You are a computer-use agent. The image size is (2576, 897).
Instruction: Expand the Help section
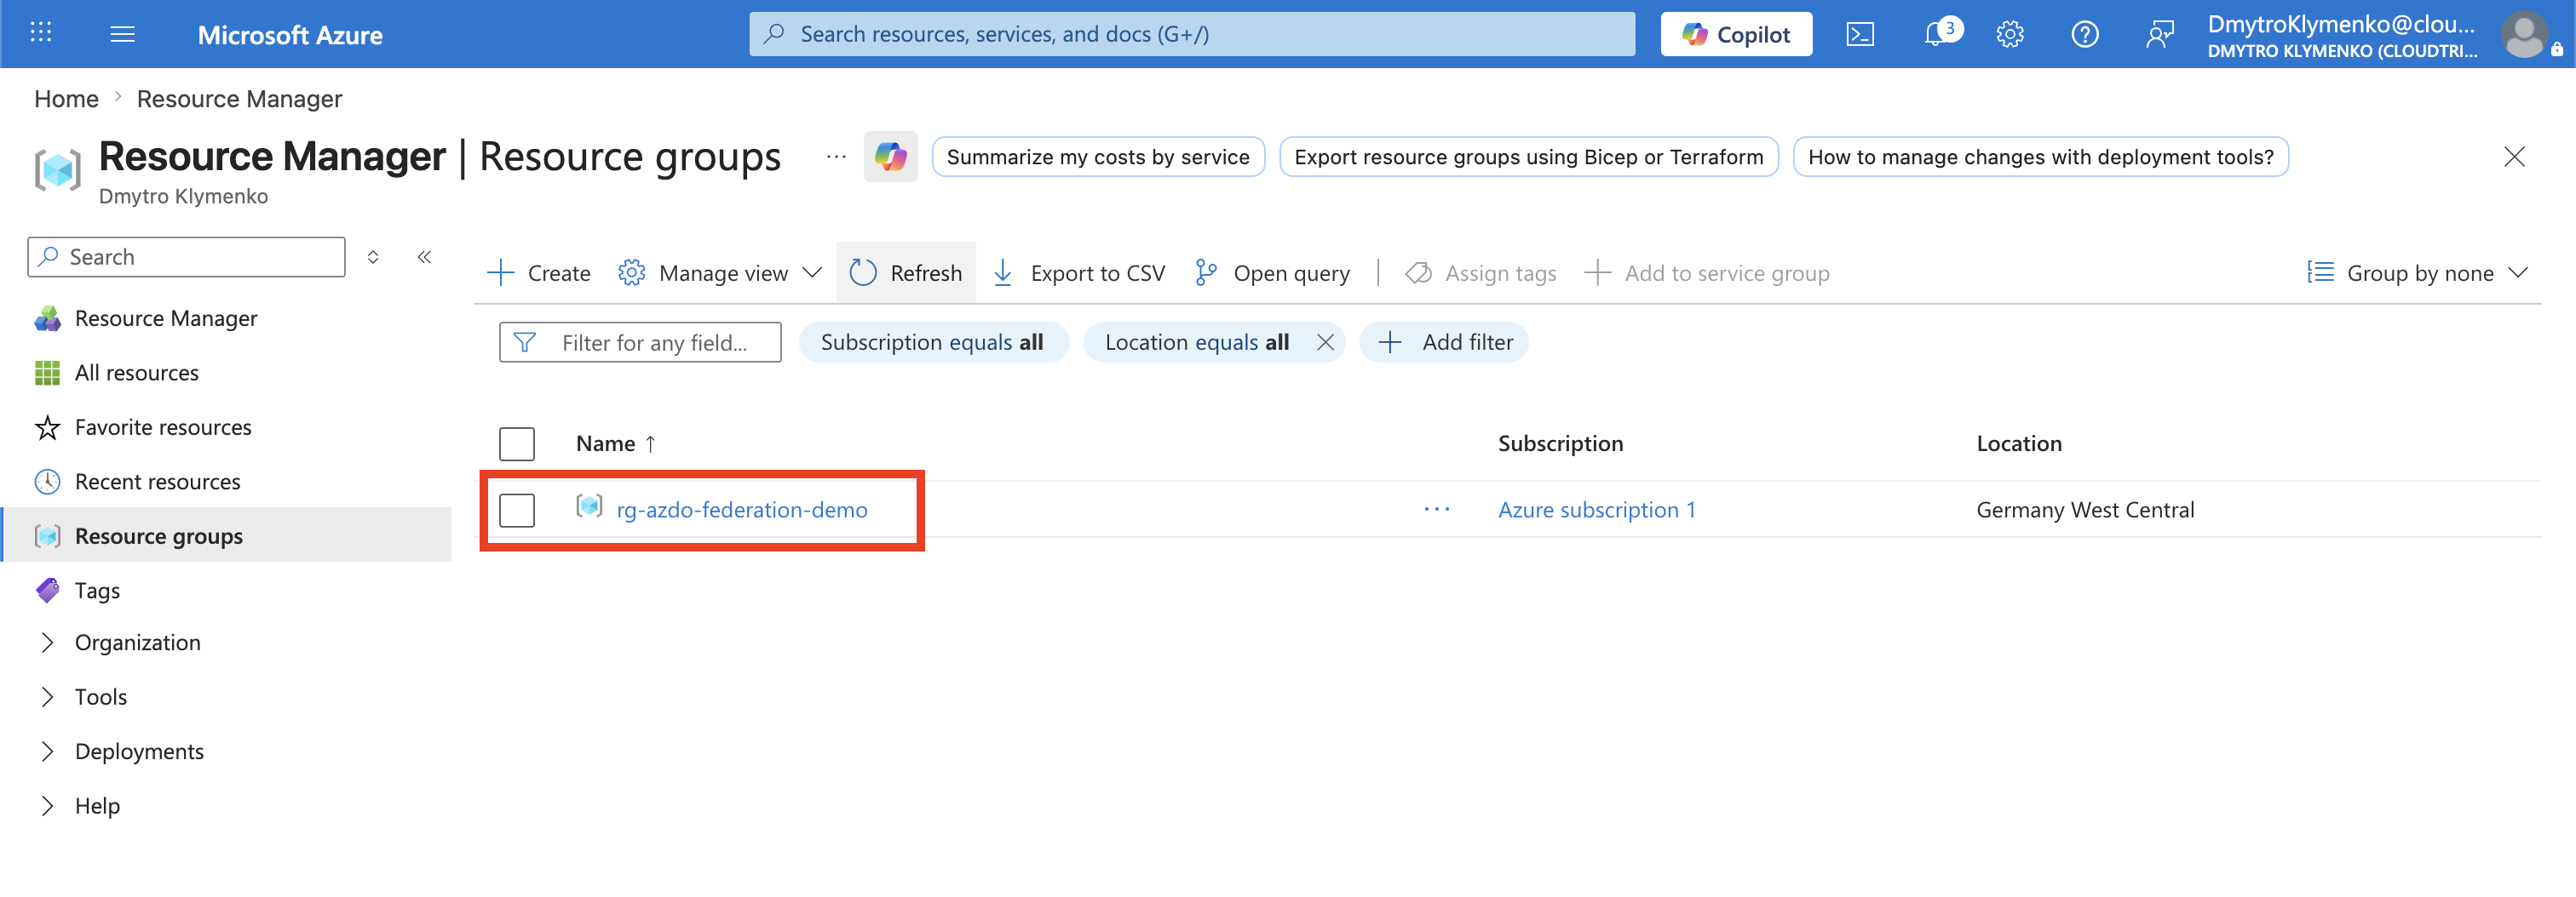pos(47,806)
